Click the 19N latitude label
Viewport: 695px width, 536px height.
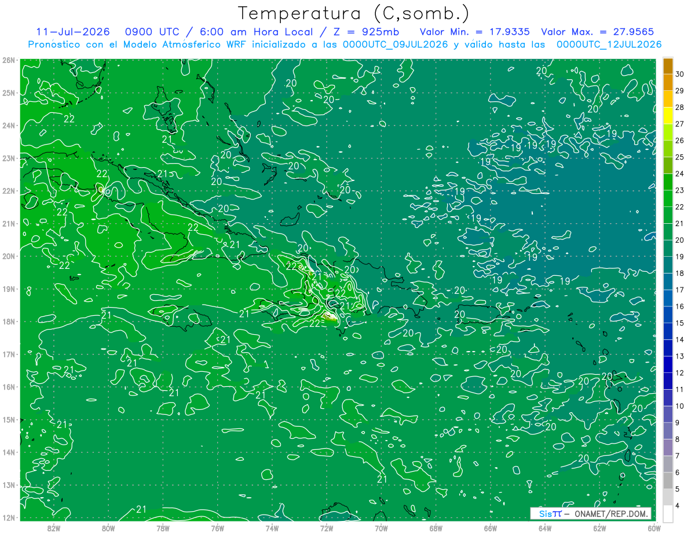[x=9, y=289]
